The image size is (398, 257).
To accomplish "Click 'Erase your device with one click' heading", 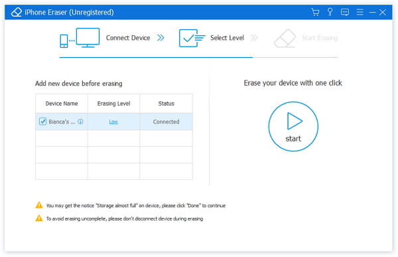I will click(293, 83).
